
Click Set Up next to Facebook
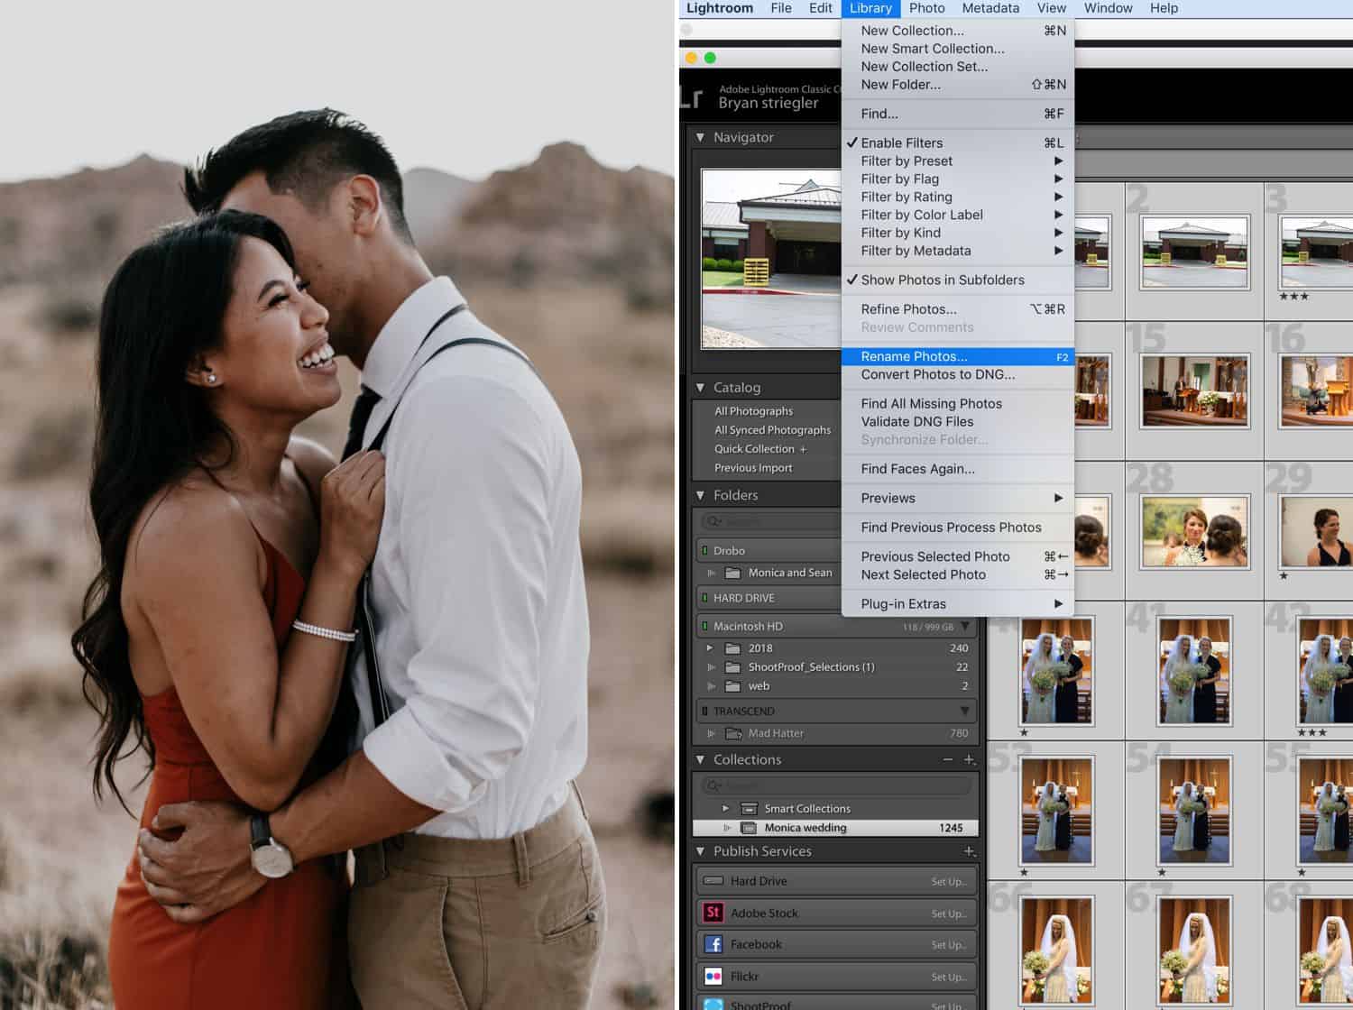[950, 944]
